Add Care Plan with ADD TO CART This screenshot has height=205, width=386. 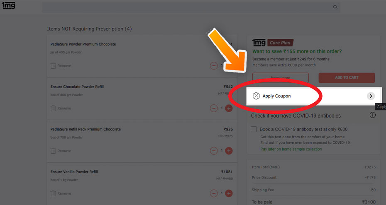point(347,77)
